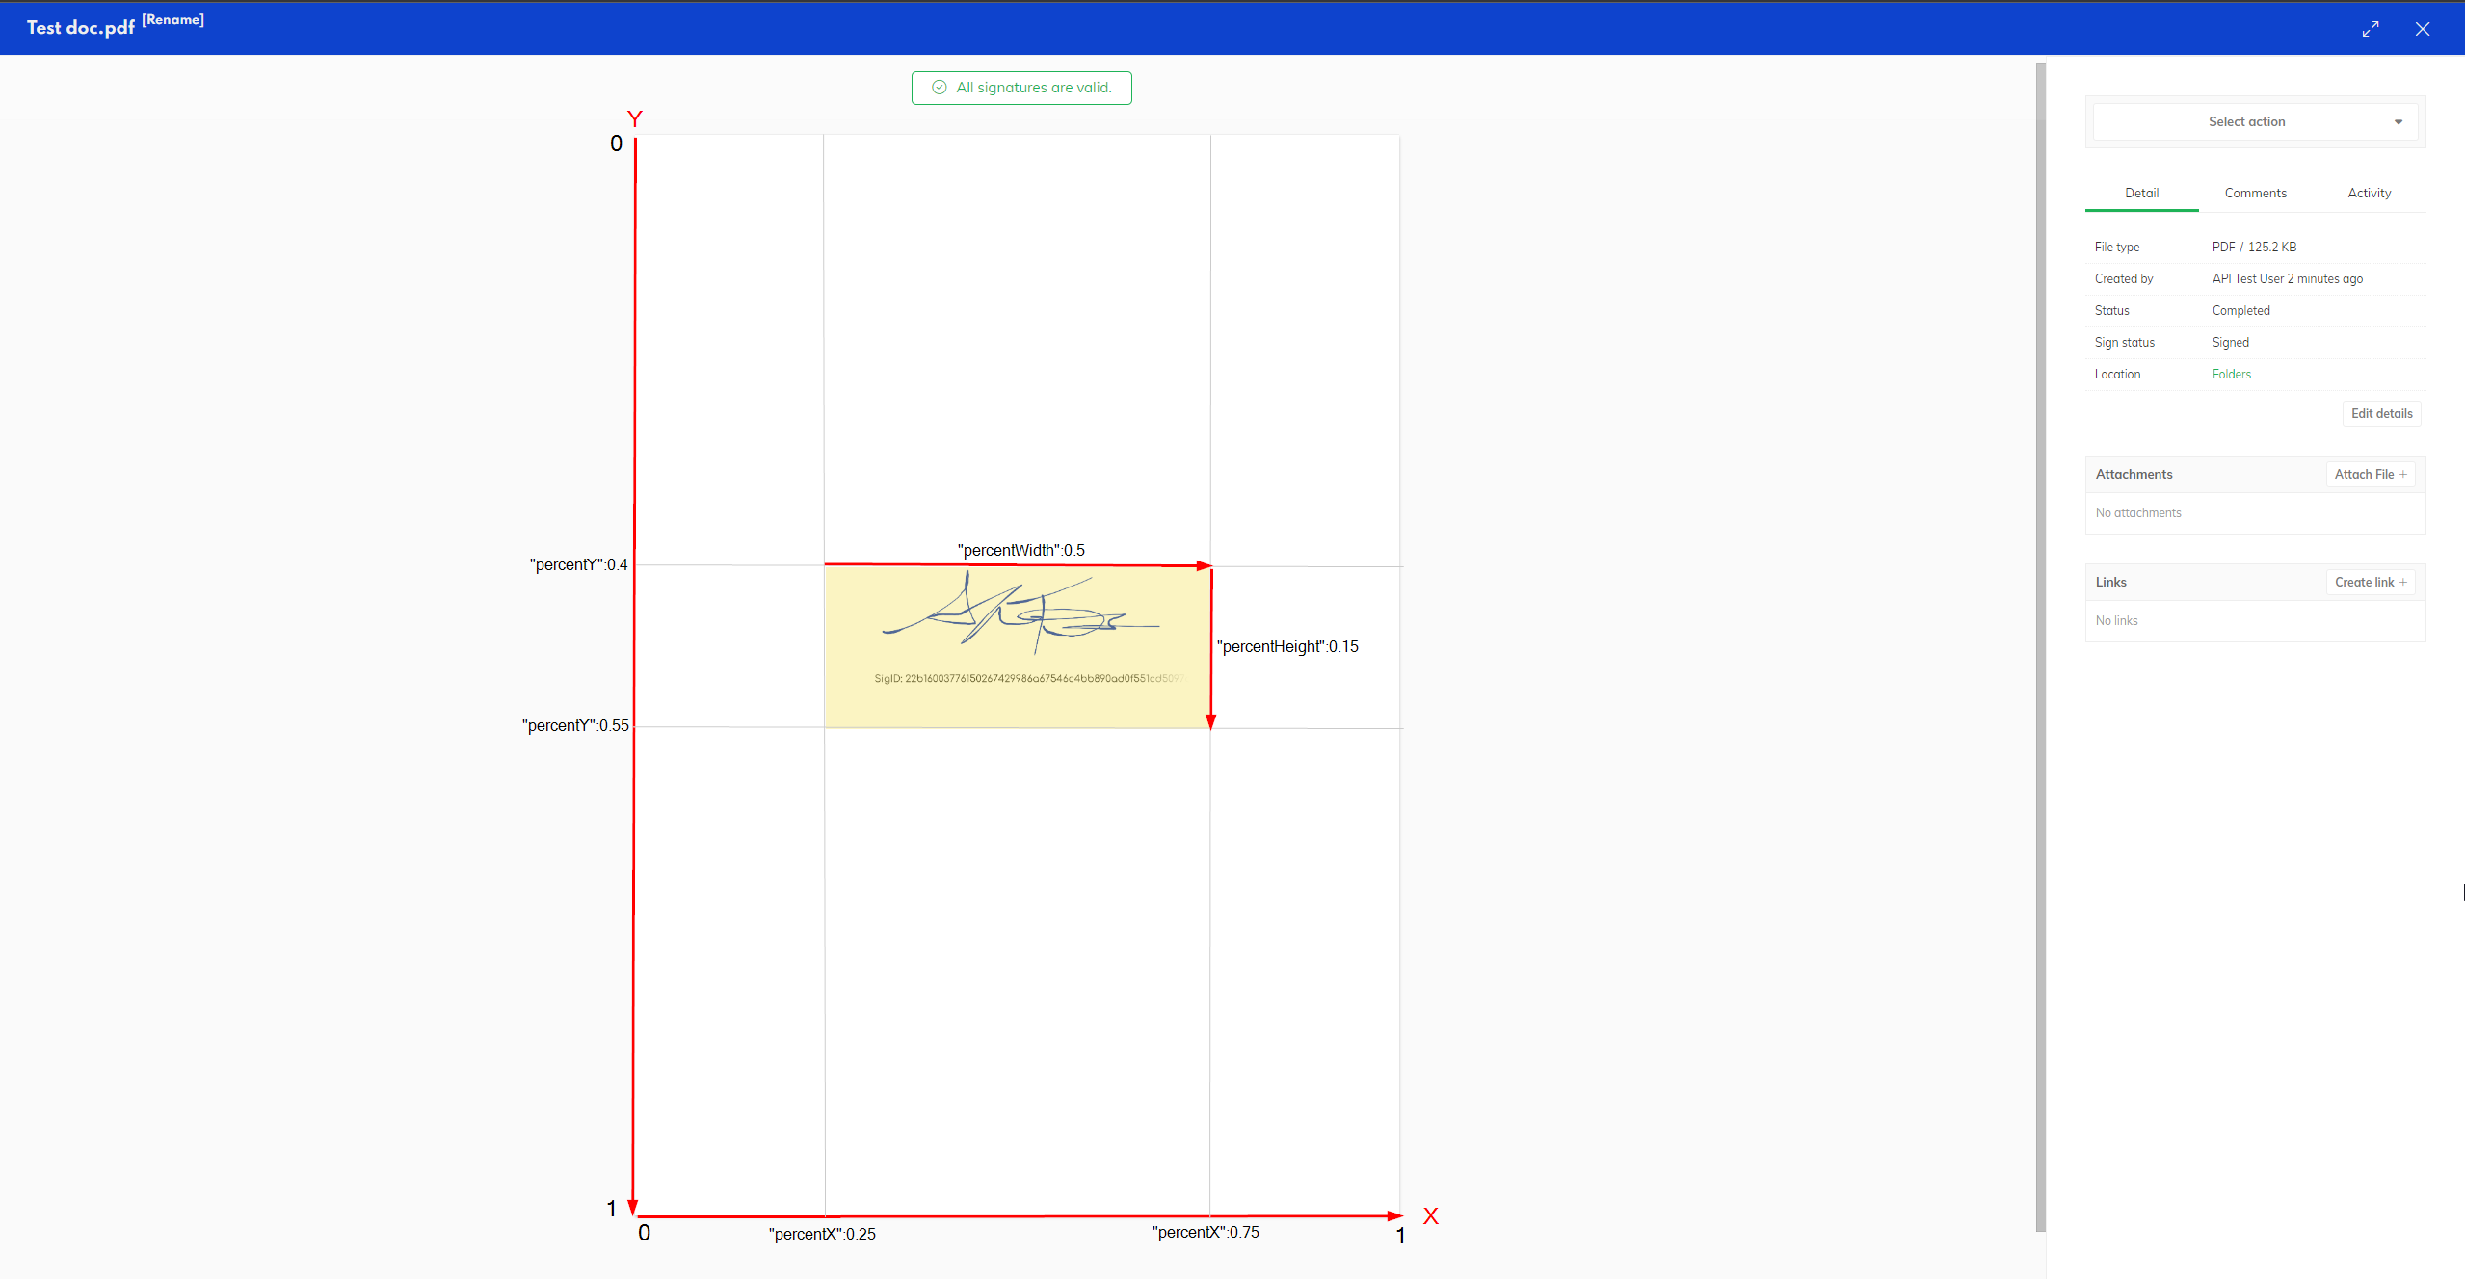Screen dimensions: 2465x1279
Task: Click the plus icon on Create link
Action: click(2403, 582)
